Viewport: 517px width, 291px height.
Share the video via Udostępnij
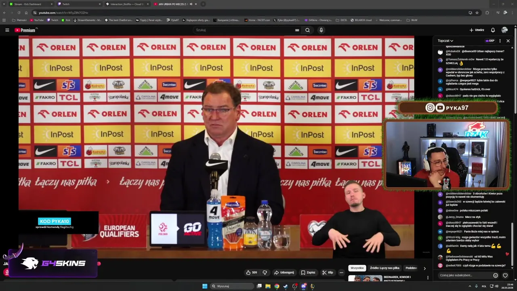[x=284, y=272]
